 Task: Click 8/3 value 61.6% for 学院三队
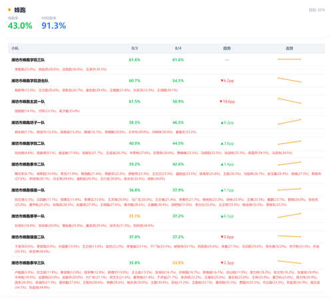point(135,60)
